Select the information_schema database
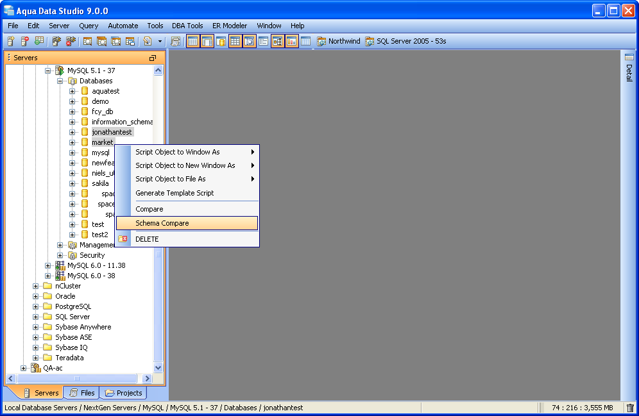639x416 pixels. click(123, 122)
